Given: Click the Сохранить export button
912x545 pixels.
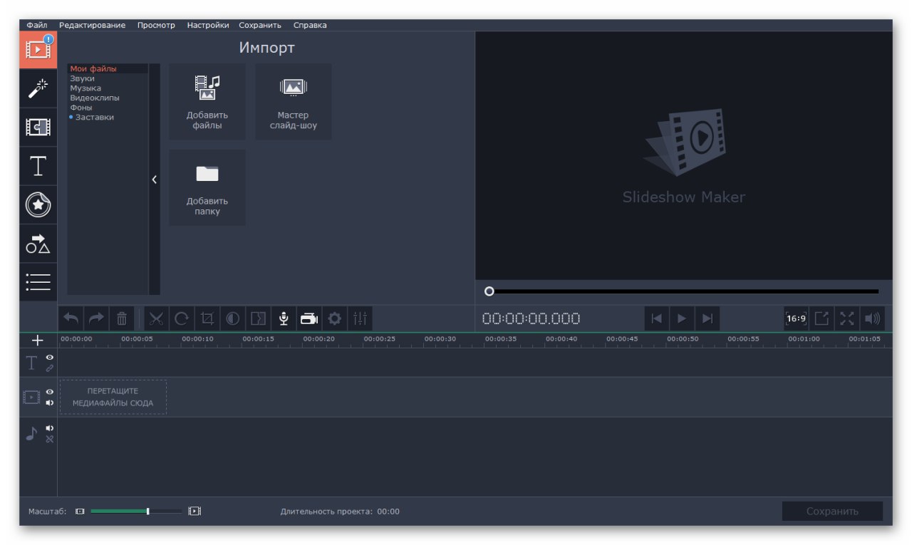Looking at the screenshot, I should (x=832, y=511).
